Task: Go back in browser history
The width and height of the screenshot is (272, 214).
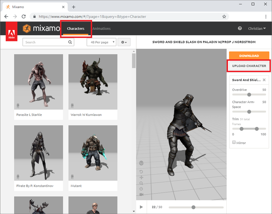Action: click(6, 17)
